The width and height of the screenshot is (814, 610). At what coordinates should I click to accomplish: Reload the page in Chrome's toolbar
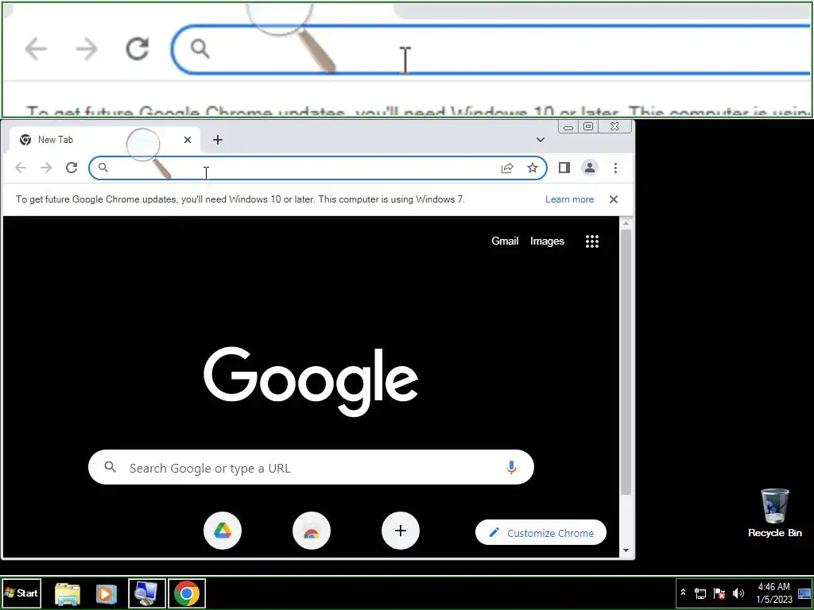coord(72,168)
